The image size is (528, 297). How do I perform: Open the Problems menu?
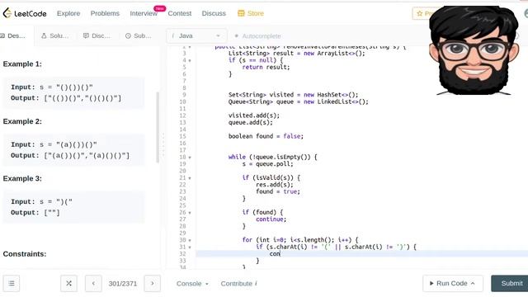(x=105, y=13)
